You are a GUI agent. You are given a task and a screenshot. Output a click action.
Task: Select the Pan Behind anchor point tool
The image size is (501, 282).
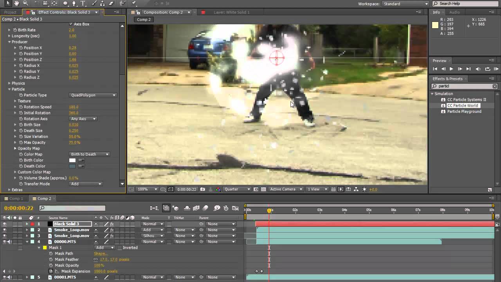pyautogui.click(x=54, y=4)
